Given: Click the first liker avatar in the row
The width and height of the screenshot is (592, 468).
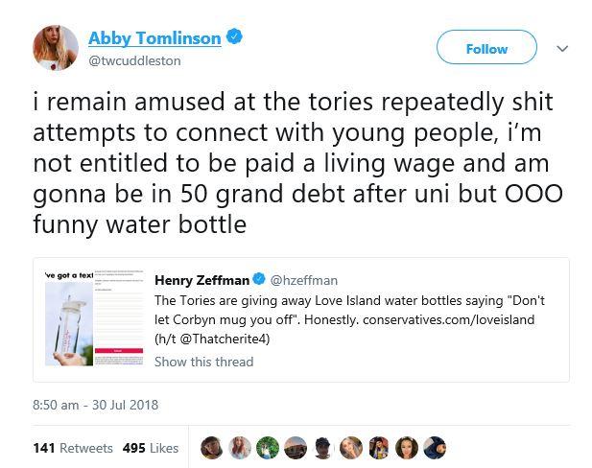Looking at the screenshot, I should tap(212, 448).
